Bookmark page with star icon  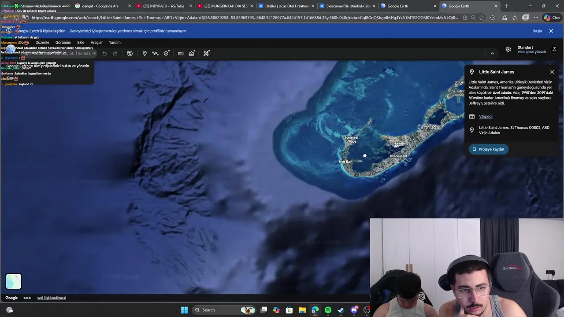482,18
